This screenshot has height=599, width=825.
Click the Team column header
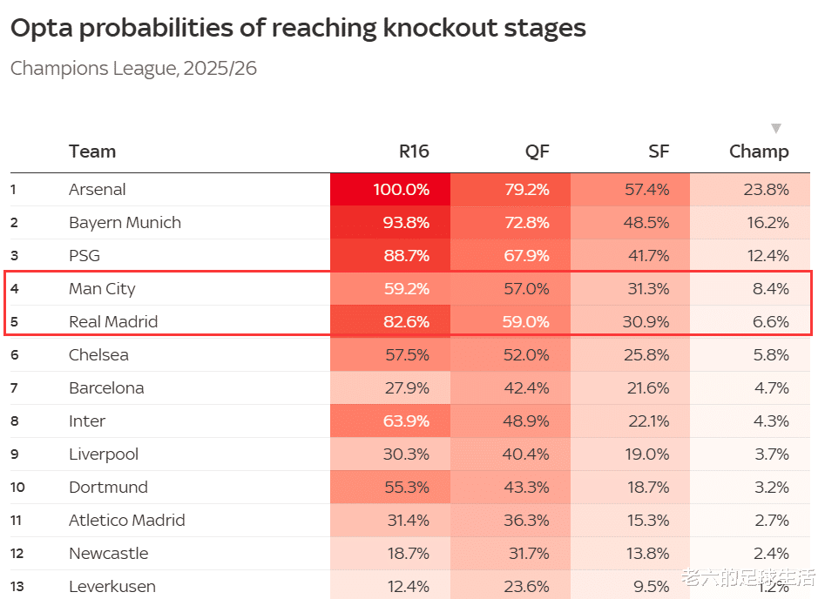[x=92, y=151]
